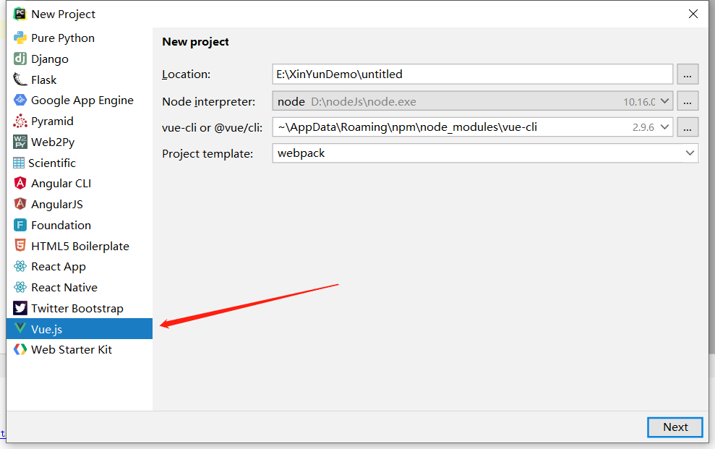Select Scientific in the project list
This screenshot has width=715, height=449.
pos(51,163)
